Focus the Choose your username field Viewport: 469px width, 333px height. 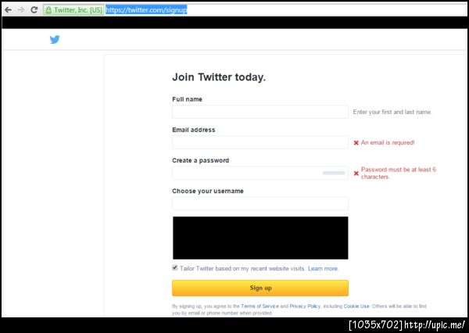pos(260,203)
